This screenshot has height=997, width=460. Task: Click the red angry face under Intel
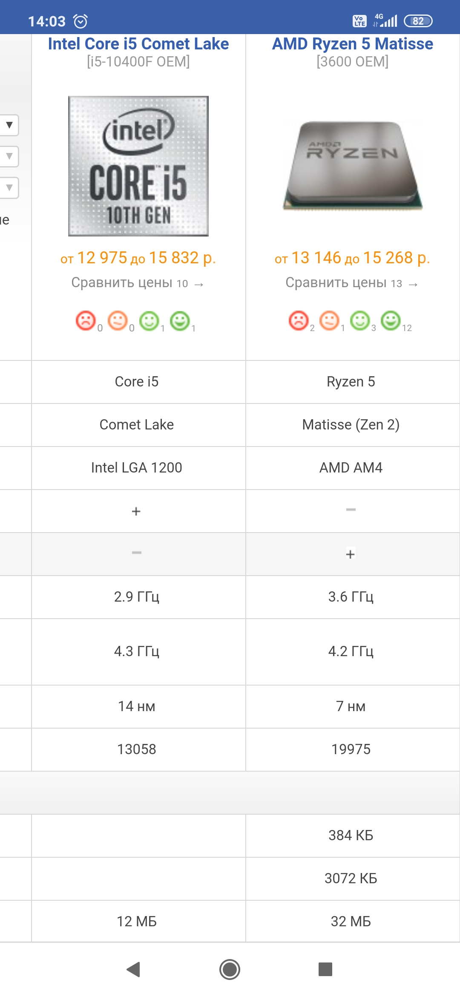click(x=86, y=320)
